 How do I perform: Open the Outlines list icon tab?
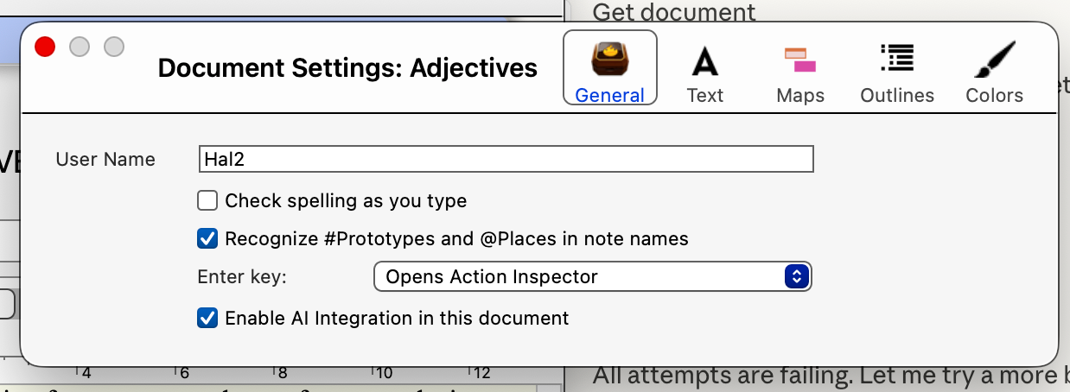[897, 60]
